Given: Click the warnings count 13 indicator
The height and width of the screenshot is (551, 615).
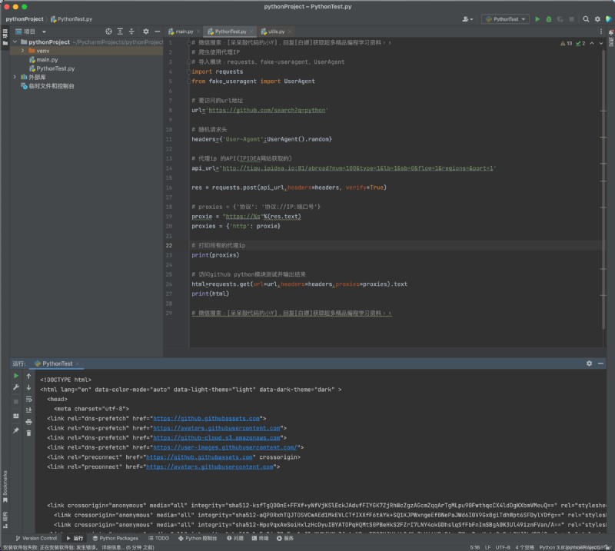Looking at the screenshot, I should tap(566, 43).
